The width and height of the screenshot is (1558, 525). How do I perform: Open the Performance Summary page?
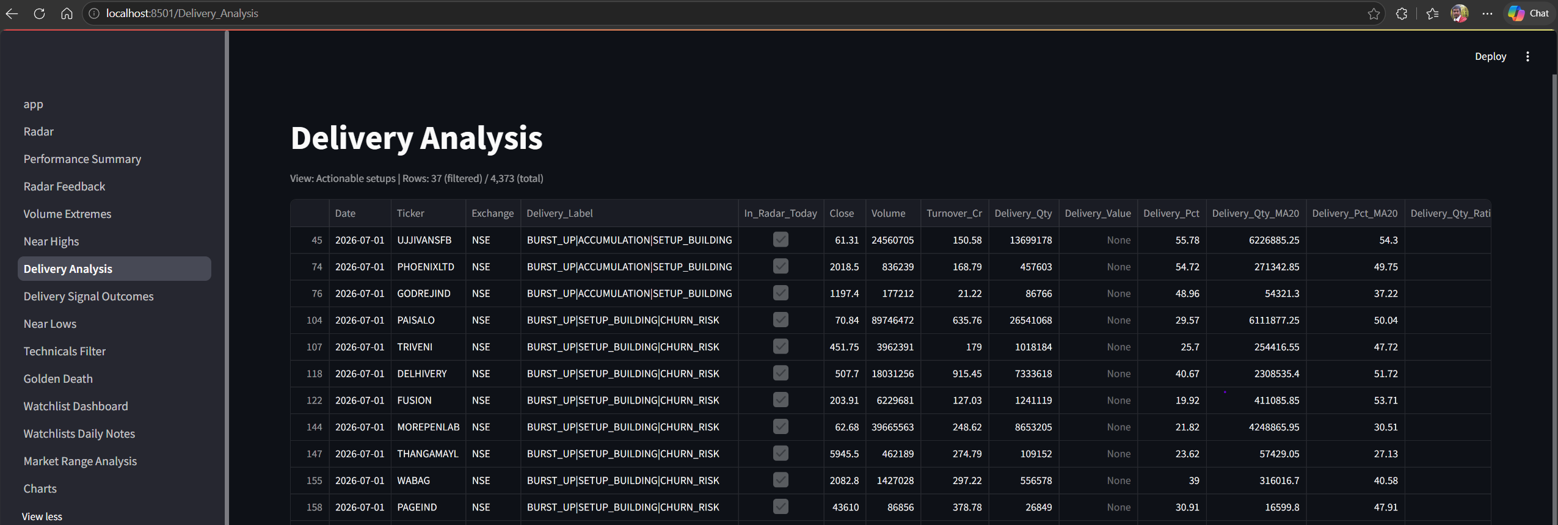click(x=114, y=159)
